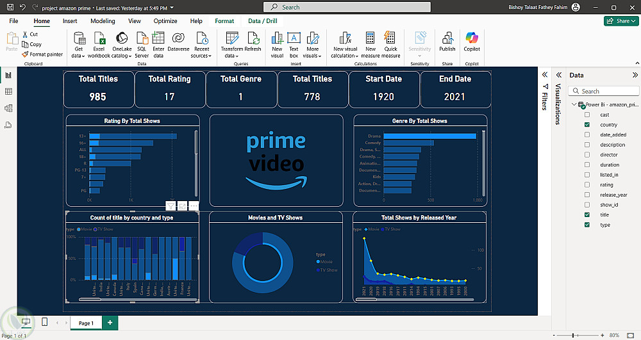Refresh the dataset
The width and height of the screenshot is (641, 340).
point(253,42)
